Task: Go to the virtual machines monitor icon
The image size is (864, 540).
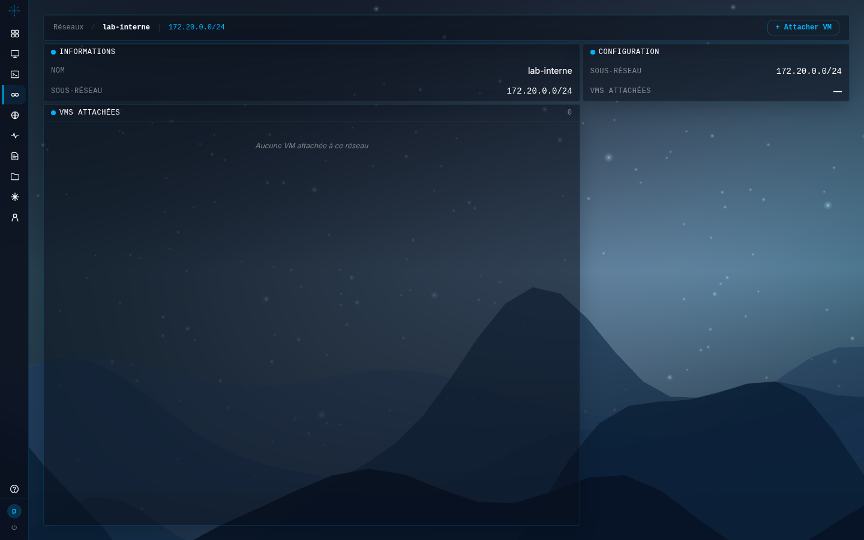Action: [x=15, y=54]
